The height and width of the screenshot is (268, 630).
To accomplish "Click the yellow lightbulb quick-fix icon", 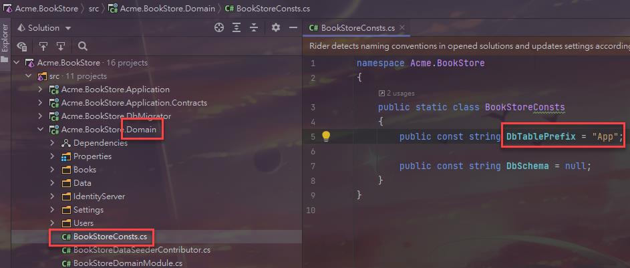I will pos(326,137).
